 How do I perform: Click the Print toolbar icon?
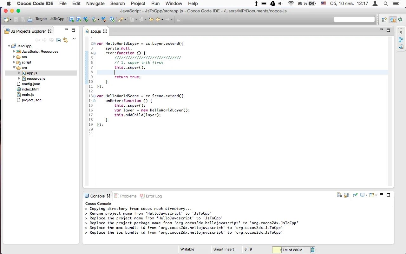[30, 19]
